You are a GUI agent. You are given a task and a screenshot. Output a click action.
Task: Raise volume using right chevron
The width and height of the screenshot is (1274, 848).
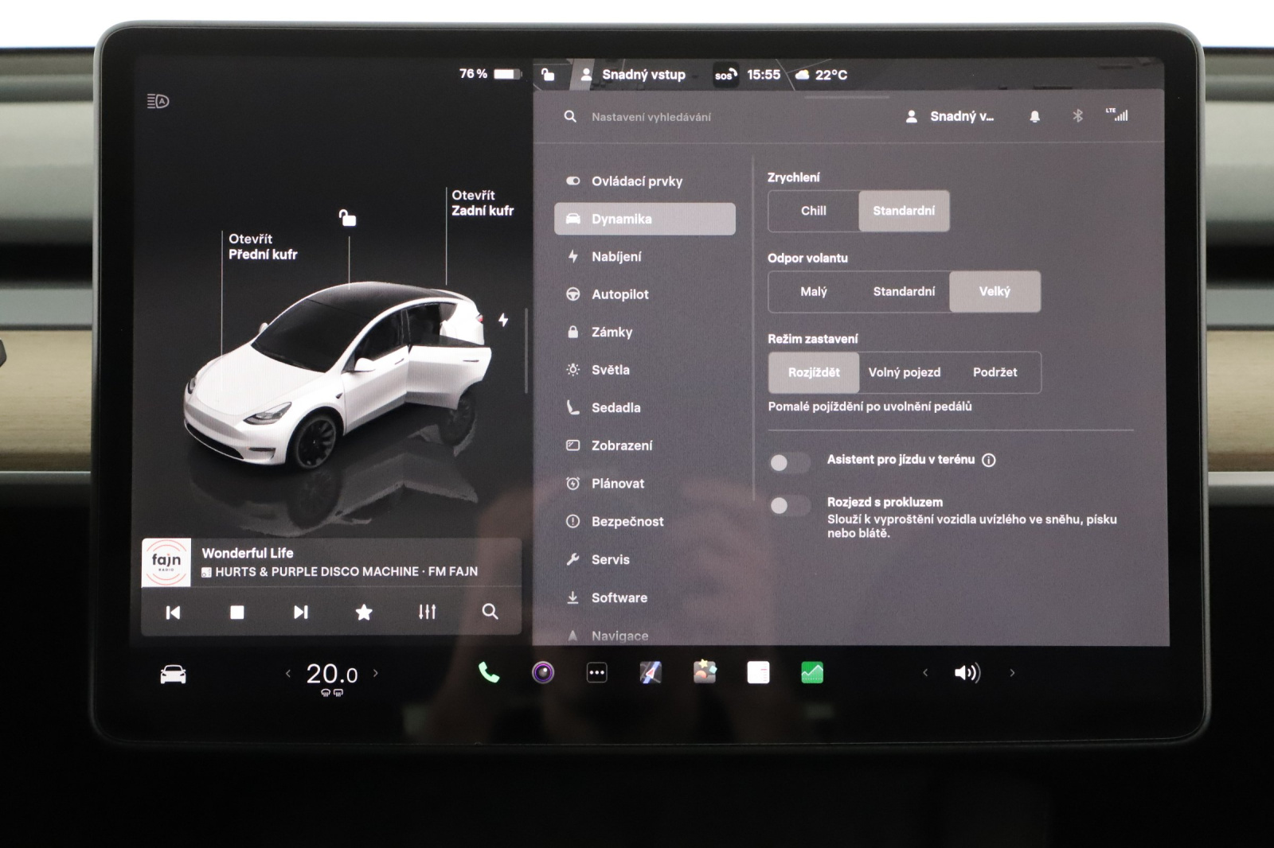pos(1012,673)
